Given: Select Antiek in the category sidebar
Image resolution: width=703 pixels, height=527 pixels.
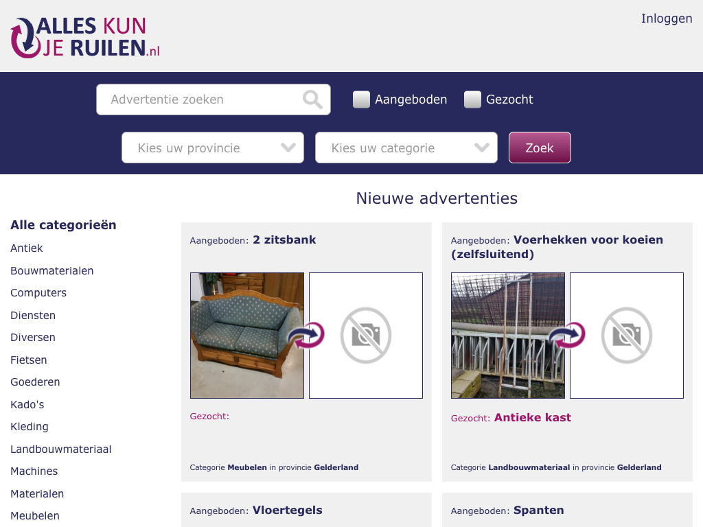Looking at the screenshot, I should point(27,248).
